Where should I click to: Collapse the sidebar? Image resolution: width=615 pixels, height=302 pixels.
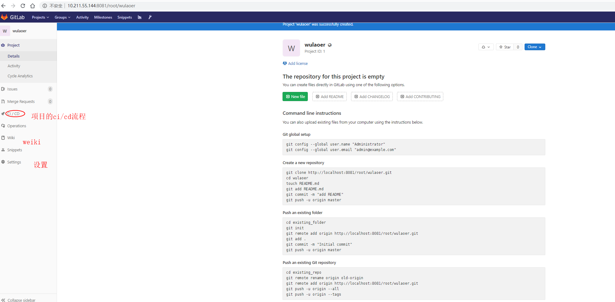tap(18, 300)
